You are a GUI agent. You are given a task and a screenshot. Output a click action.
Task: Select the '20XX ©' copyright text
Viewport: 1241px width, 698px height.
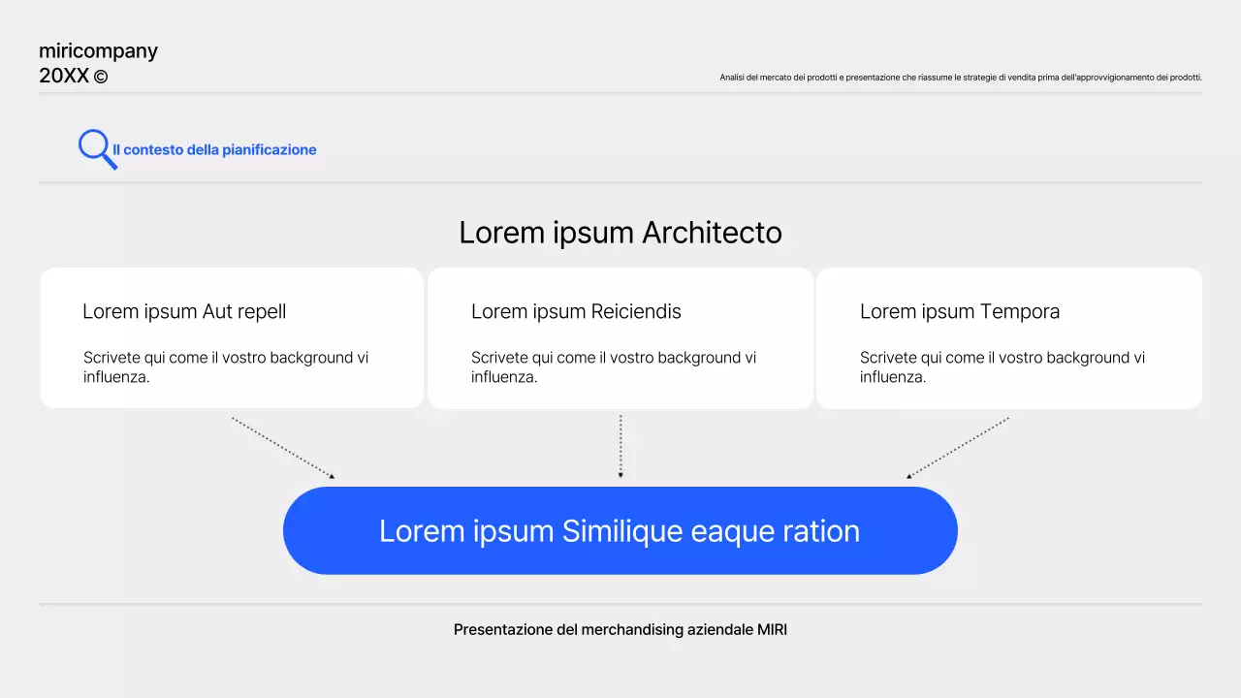coord(72,75)
